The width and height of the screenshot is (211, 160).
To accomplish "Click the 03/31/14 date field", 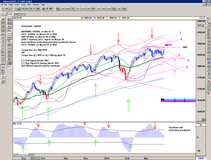I will (x=17, y=18).
